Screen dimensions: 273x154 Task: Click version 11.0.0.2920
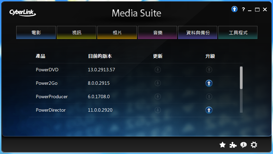100,110
